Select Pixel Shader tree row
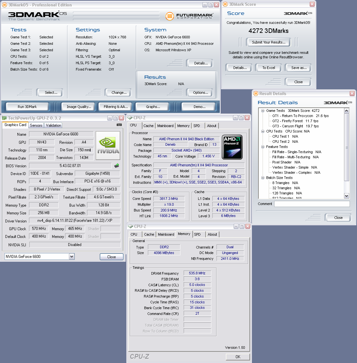The height and width of the screenshot is (363, 357). [286, 162]
